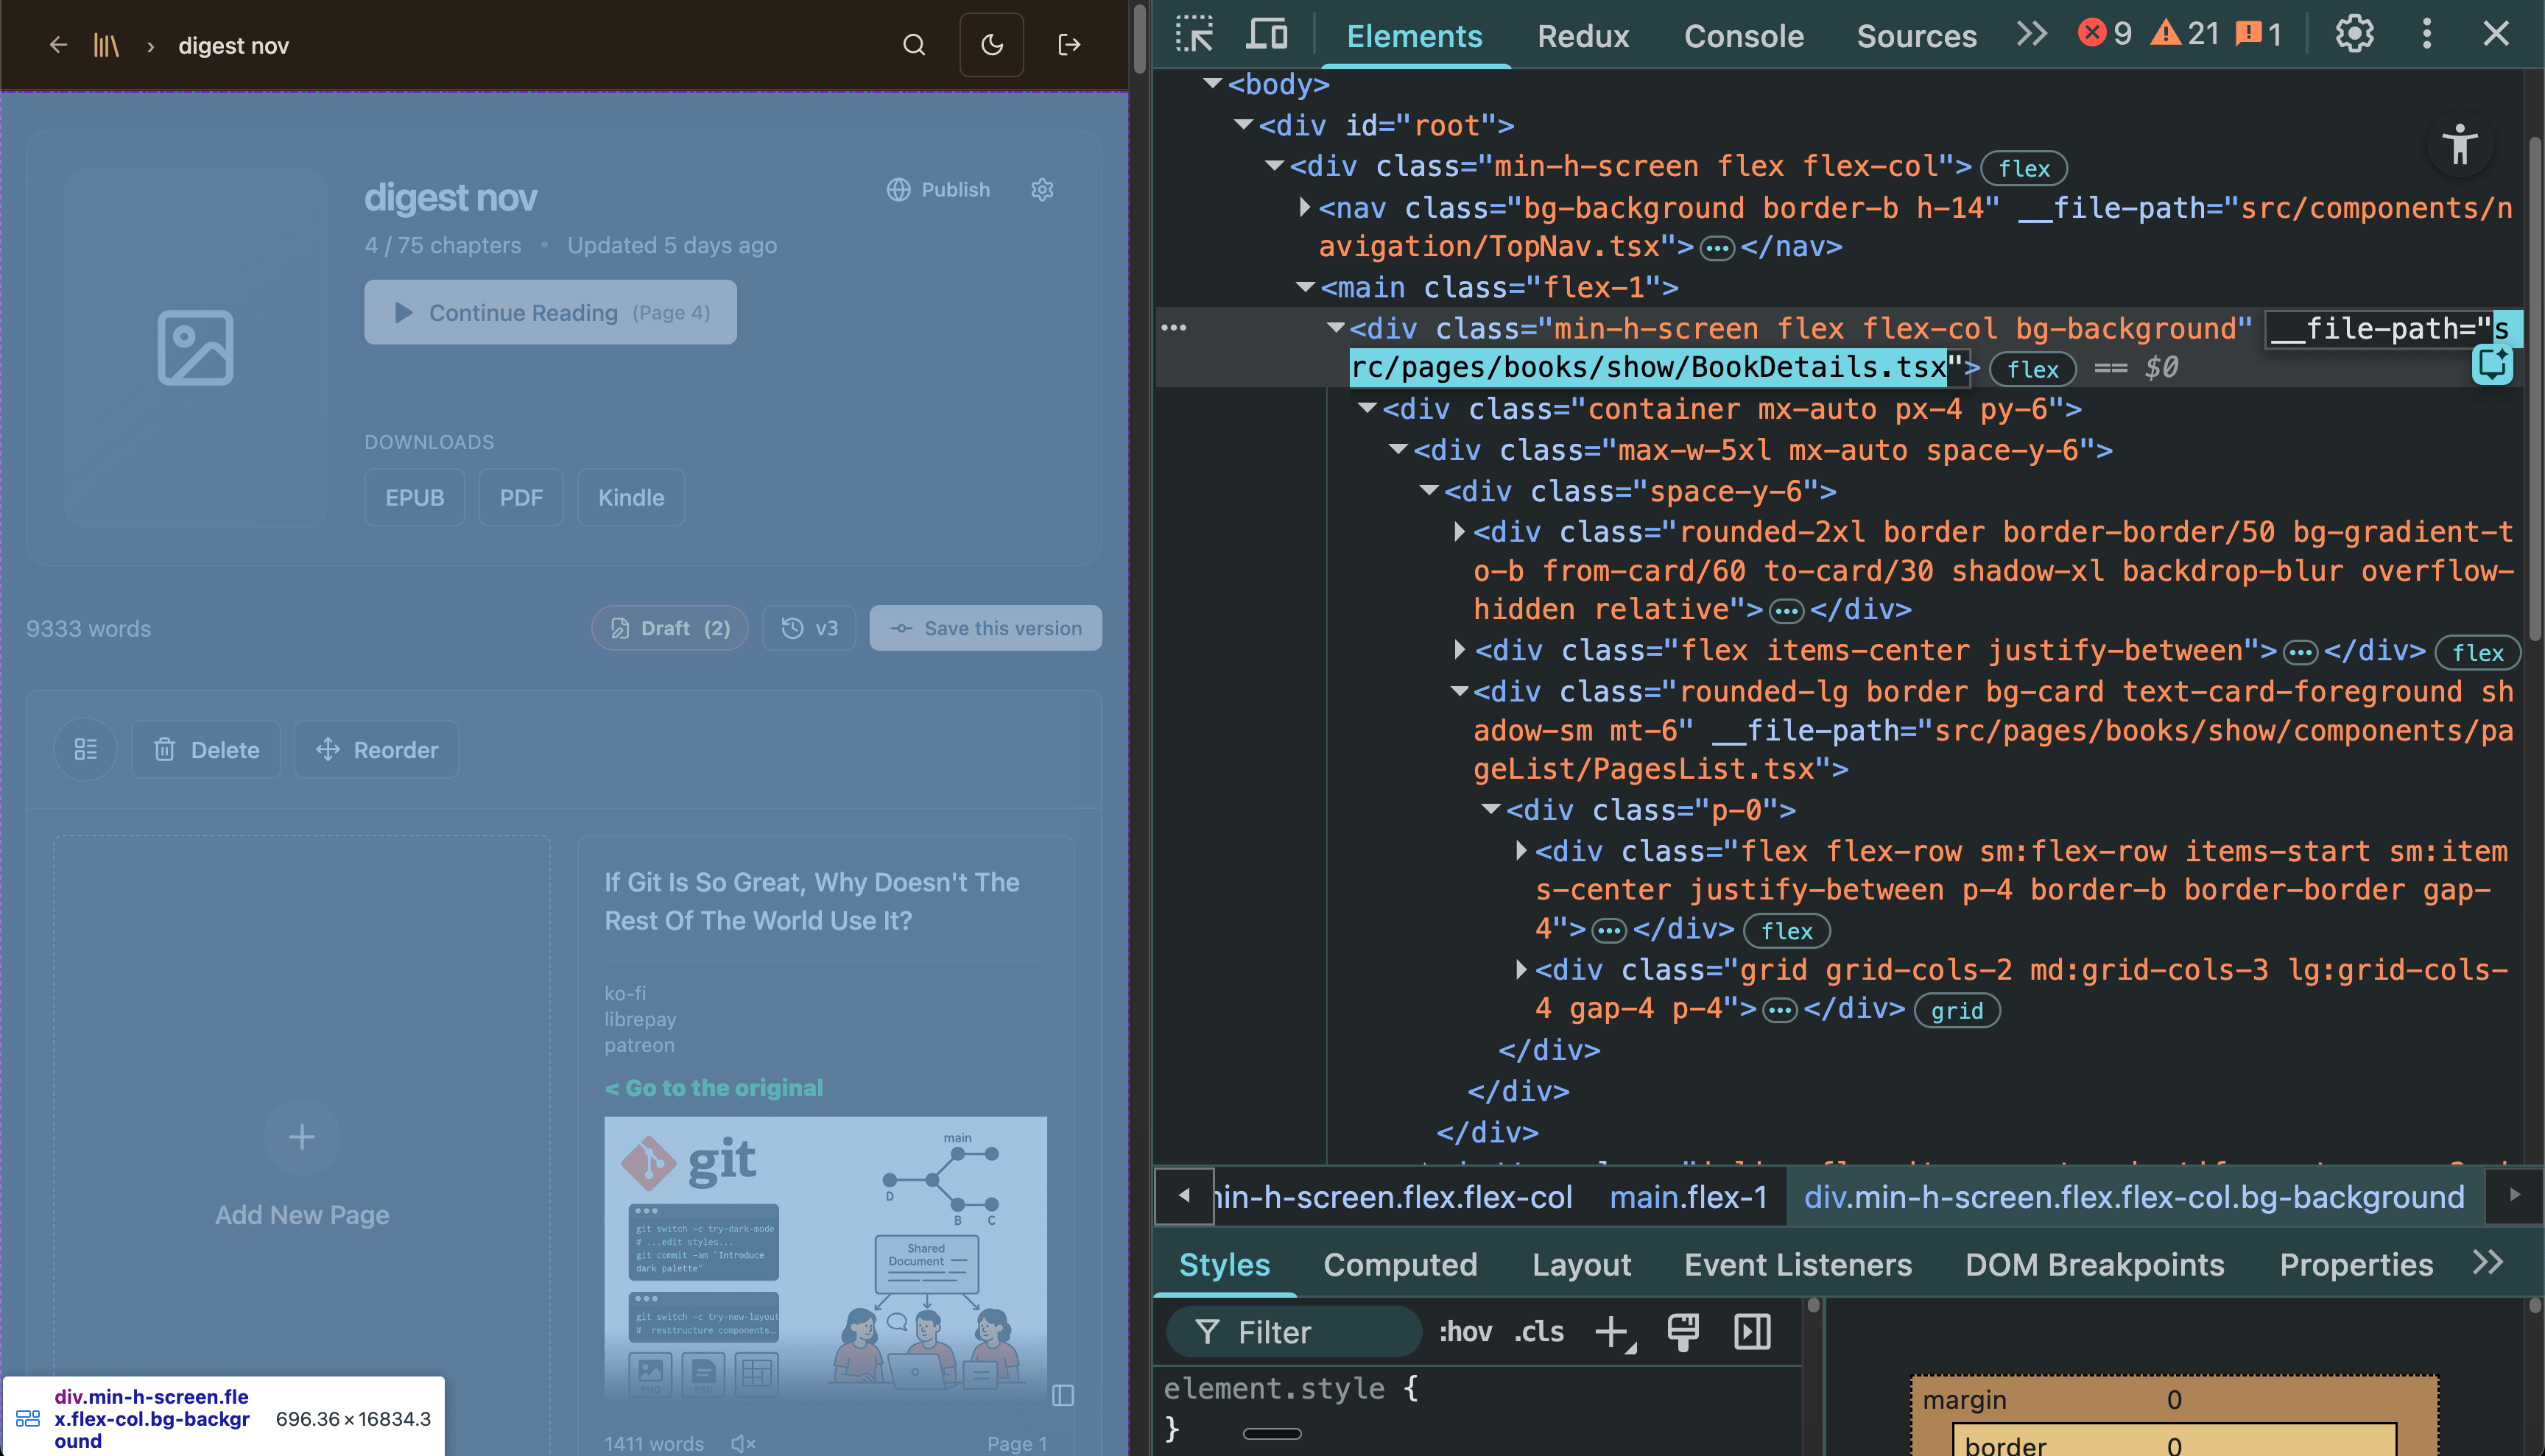The height and width of the screenshot is (1456, 2545).
Task: Click the book settings gear icon
Action: 1043,190
